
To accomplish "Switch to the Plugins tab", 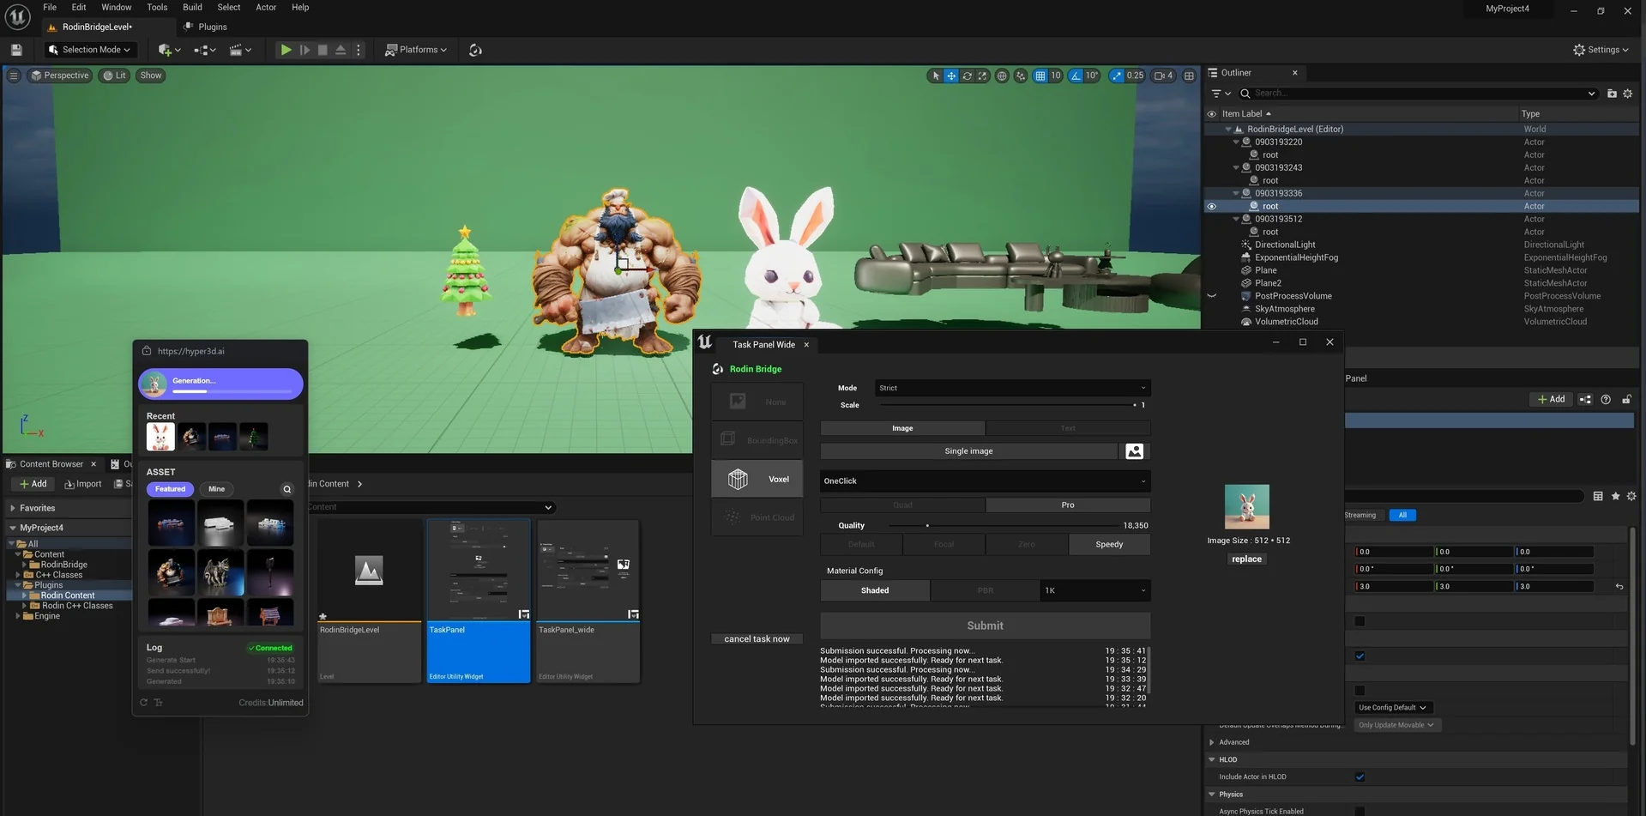I will 212,27.
